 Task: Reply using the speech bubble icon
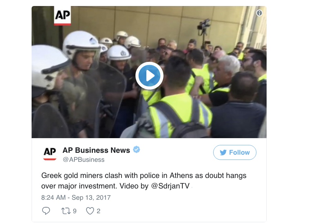coord(46,211)
